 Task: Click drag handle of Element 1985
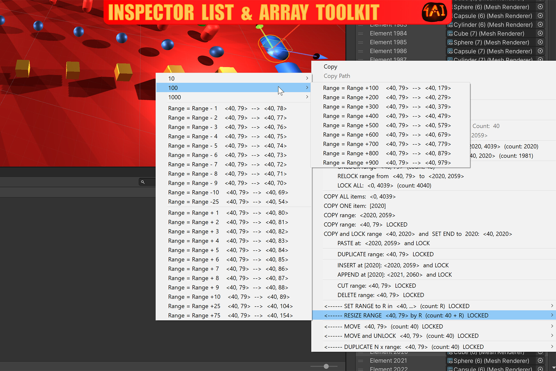click(361, 43)
